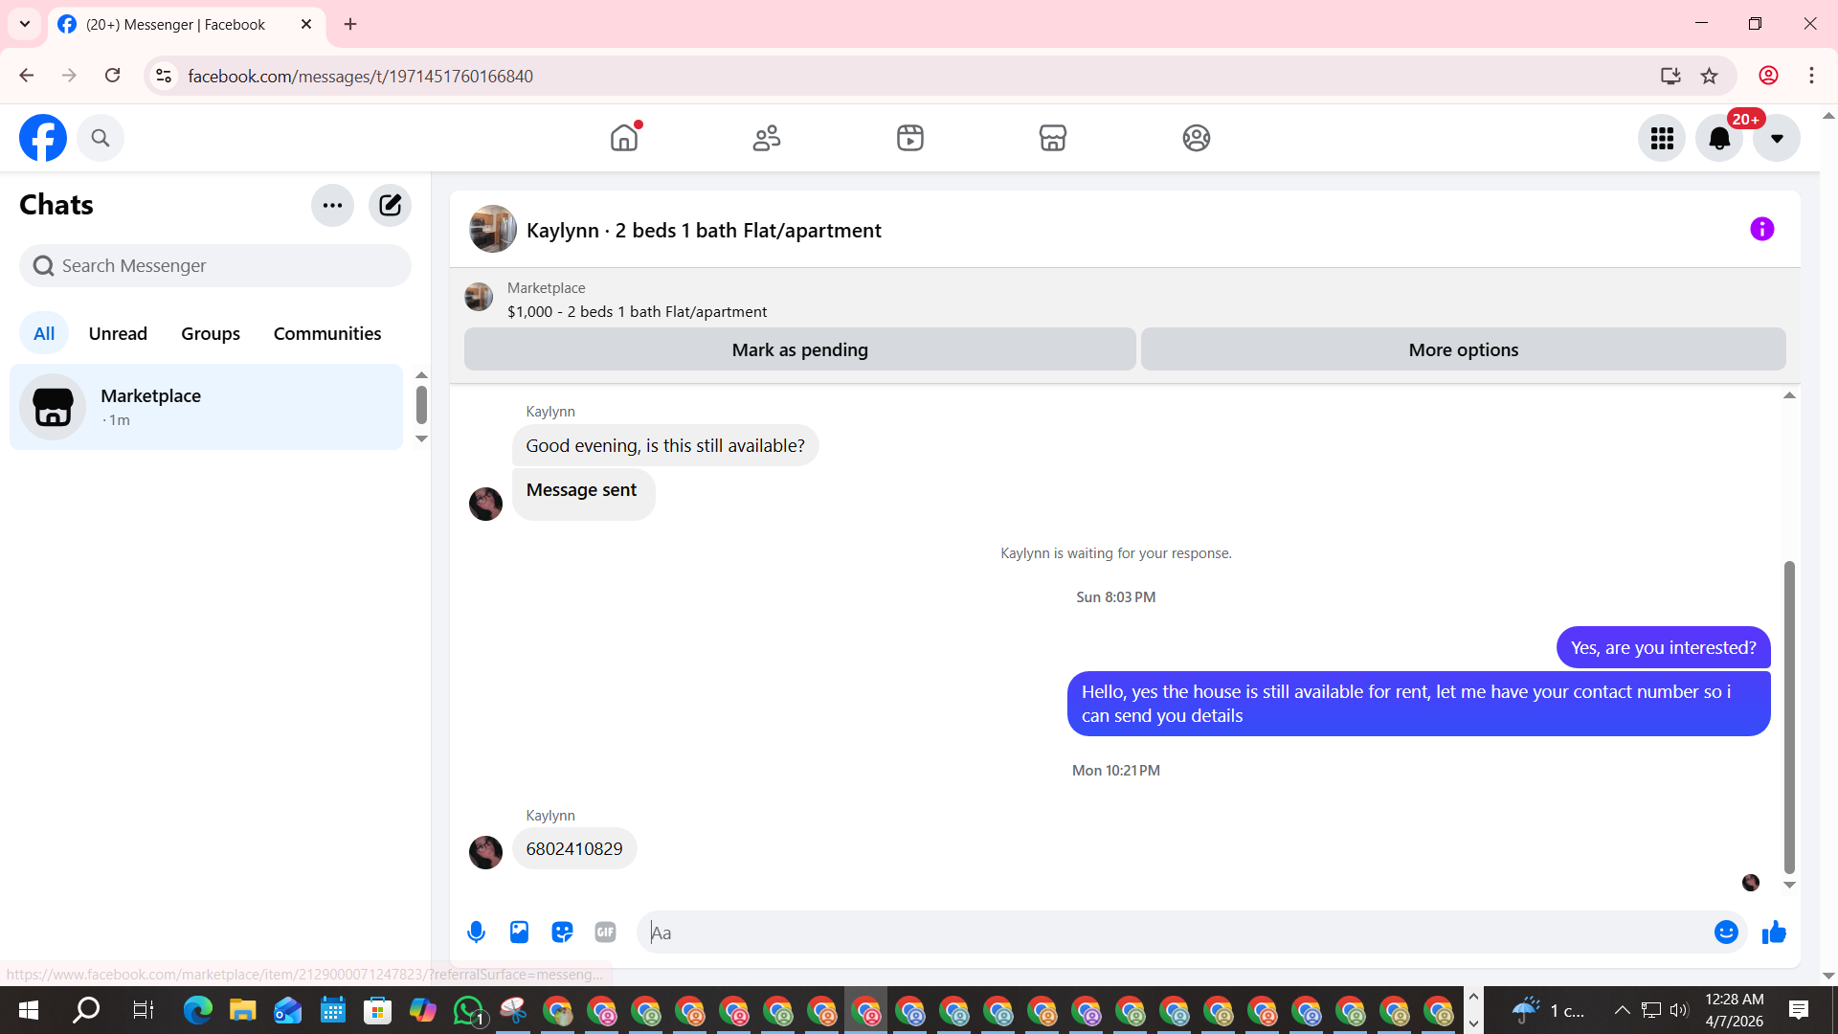Viewport: 1838px width, 1034px height.
Task: Click the conversation scroll-up arrow
Action: tap(1789, 395)
